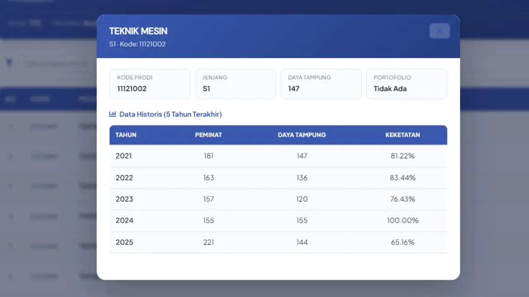Close the Teknik Mesin detail dialog

pos(439,31)
